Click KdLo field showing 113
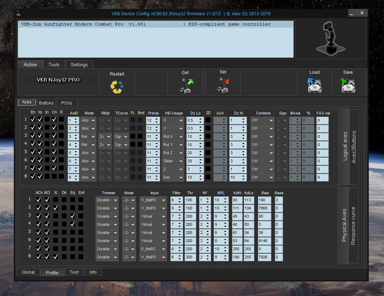The width and height of the screenshot is (384, 296). [x=249, y=200]
